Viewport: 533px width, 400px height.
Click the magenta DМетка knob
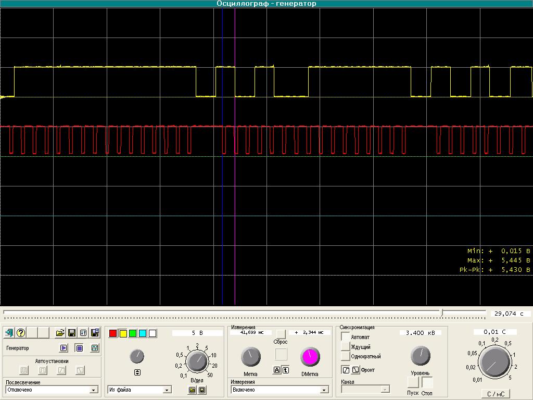click(x=310, y=357)
